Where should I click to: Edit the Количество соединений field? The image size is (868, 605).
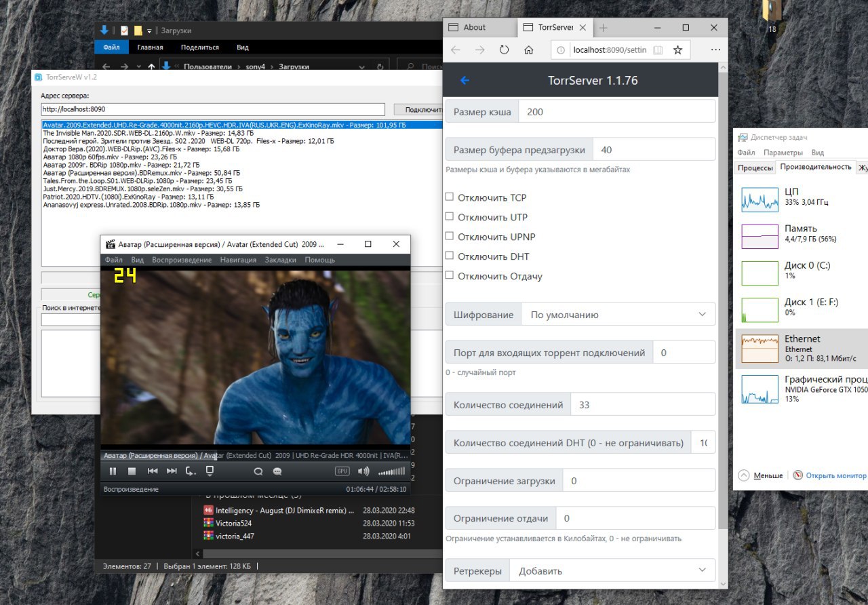click(643, 405)
